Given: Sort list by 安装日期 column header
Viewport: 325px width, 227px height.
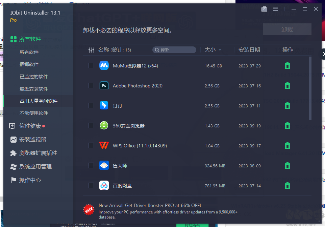Looking at the screenshot, I should tap(249, 50).
